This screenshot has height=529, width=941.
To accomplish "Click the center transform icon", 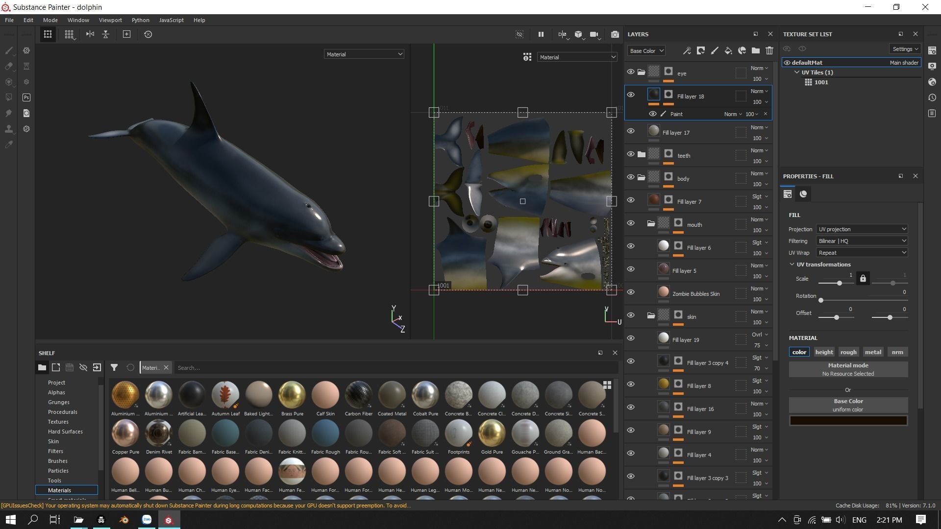I will point(126,34).
